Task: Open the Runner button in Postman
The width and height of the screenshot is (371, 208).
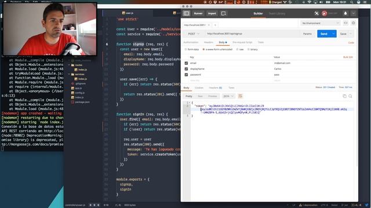Action: click(x=198, y=13)
